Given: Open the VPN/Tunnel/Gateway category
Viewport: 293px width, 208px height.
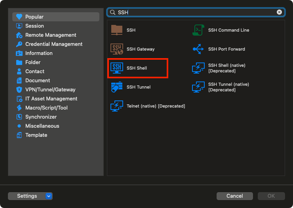Looking at the screenshot, I should coord(56,90).
